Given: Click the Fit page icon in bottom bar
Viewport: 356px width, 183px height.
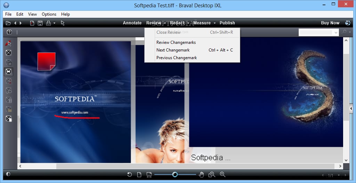Looking at the screenshot, I should pos(139,175).
